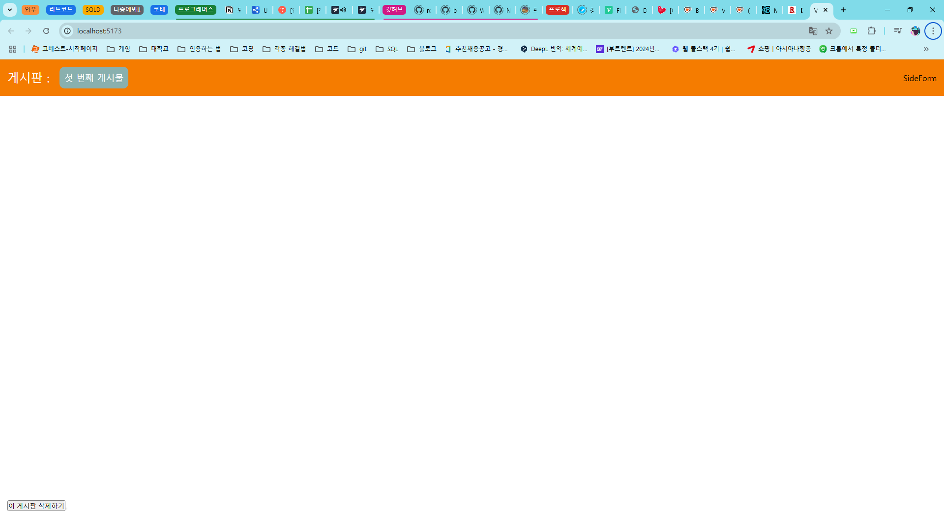
Task: Open the Apps grid shortcut
Action: [13, 49]
